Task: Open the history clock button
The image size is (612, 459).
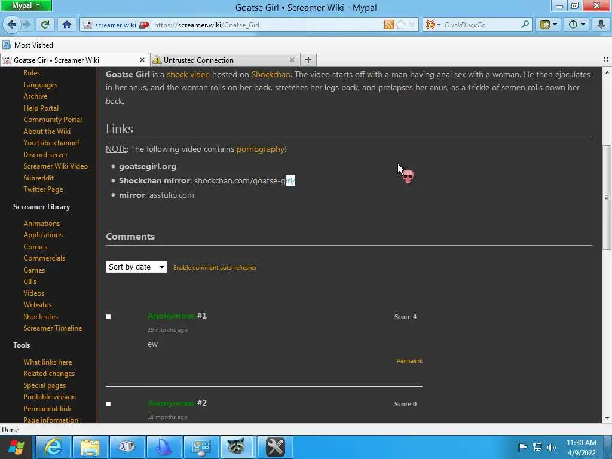Action: pos(577,25)
